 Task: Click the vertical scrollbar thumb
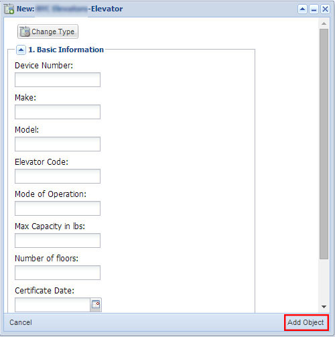[324, 144]
